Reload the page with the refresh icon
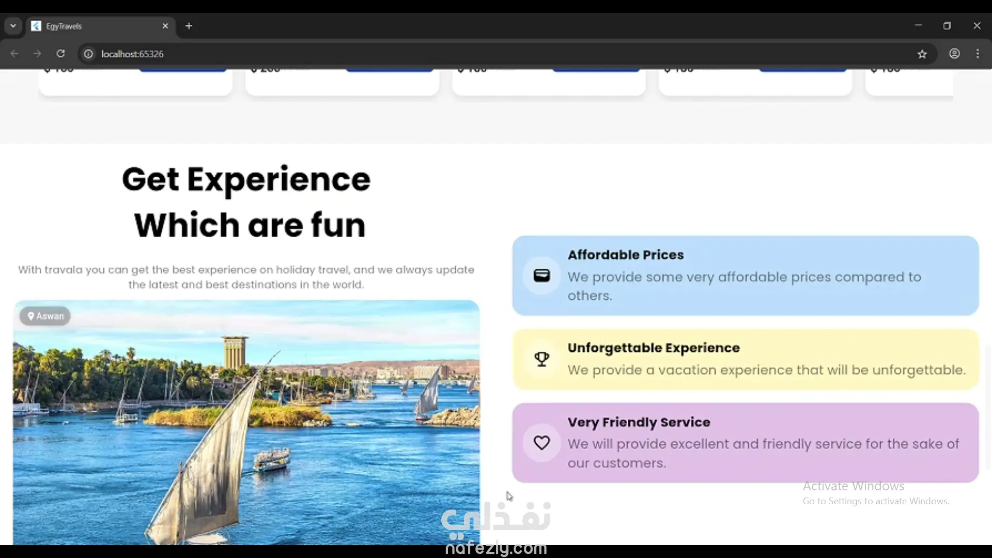 click(x=60, y=54)
